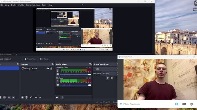The width and height of the screenshot is (197, 110).
Task: Pop out the Scenes dock
Action: [x=18, y=64]
